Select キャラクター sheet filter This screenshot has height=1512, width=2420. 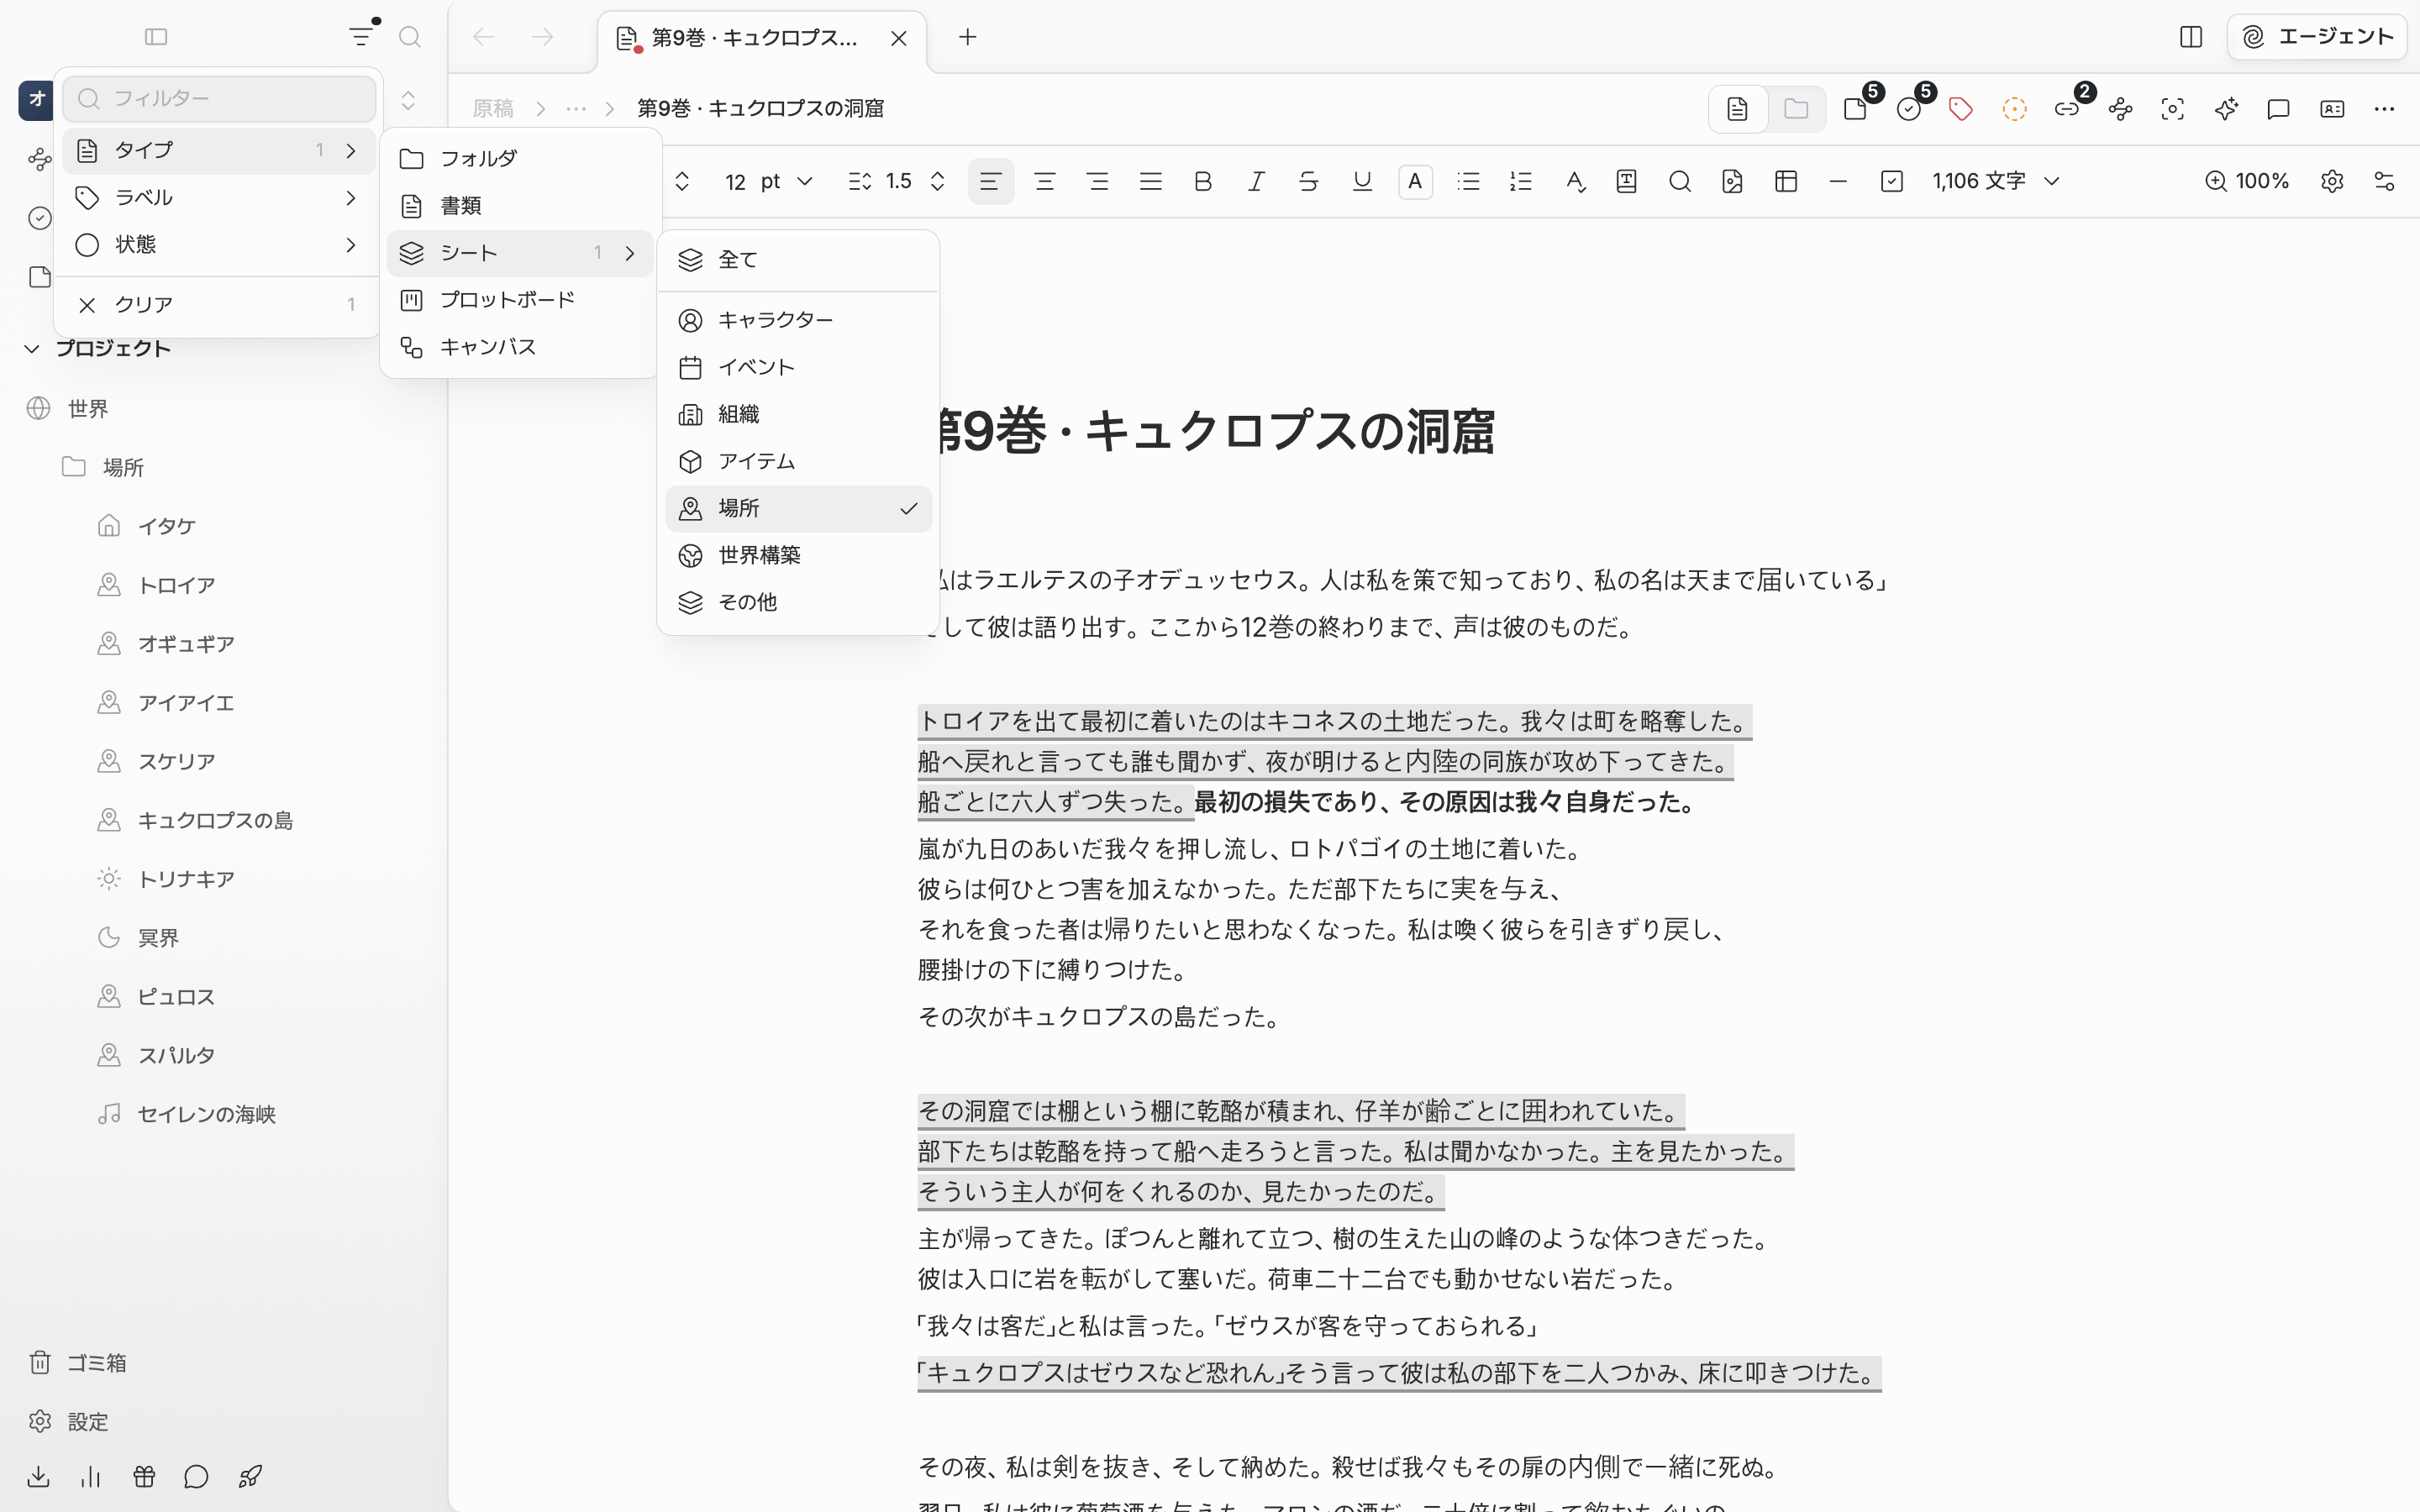coord(798,320)
